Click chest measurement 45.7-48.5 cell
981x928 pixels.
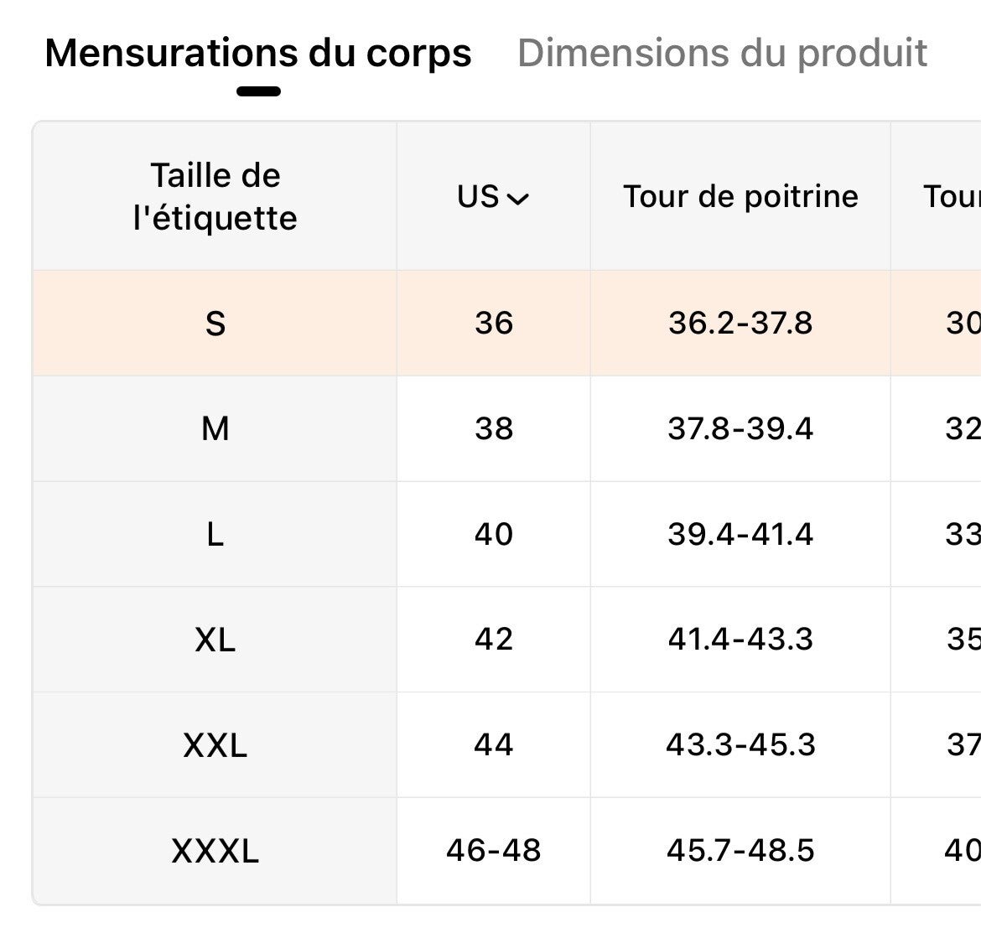pyautogui.click(x=740, y=851)
